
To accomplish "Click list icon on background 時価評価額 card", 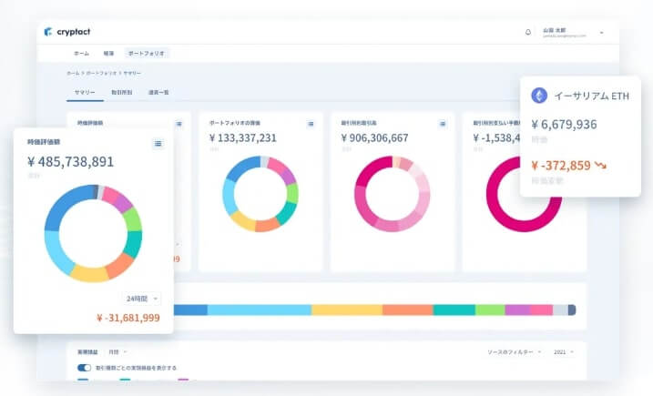I will (179, 123).
